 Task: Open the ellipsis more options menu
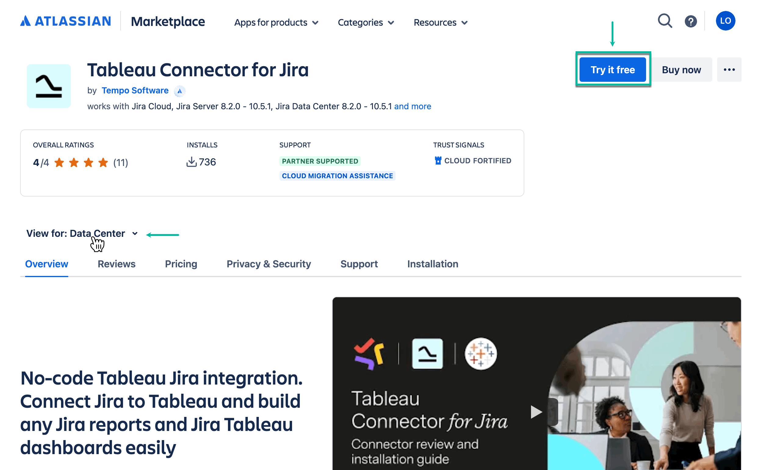(x=729, y=69)
